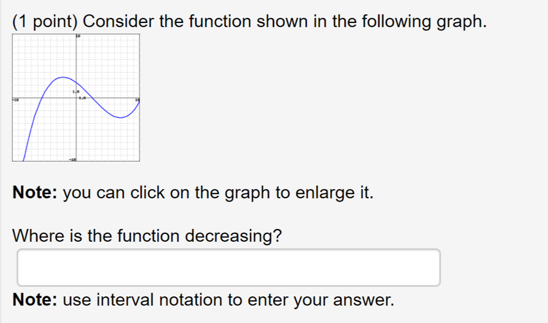Click the 10 label at the top axis

(x=78, y=35)
